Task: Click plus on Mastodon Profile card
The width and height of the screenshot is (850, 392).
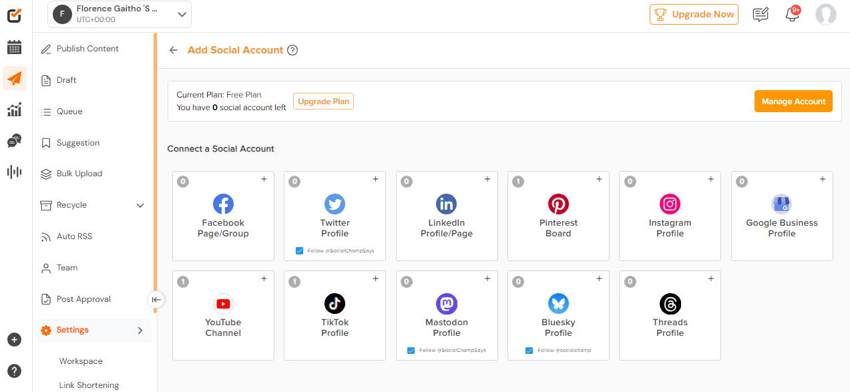Action: (487, 278)
